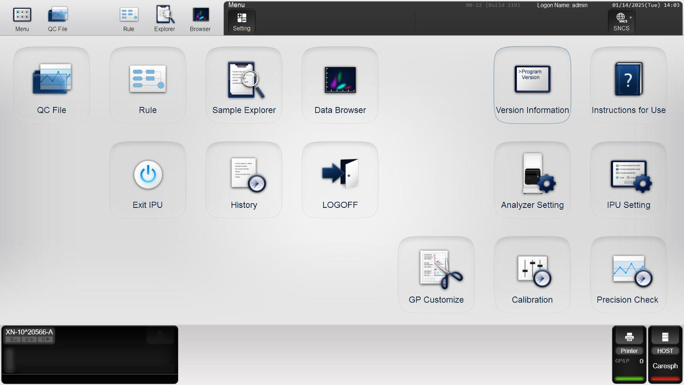Click the HOST Caresph status button
The height and width of the screenshot is (385, 684).
[665, 354]
